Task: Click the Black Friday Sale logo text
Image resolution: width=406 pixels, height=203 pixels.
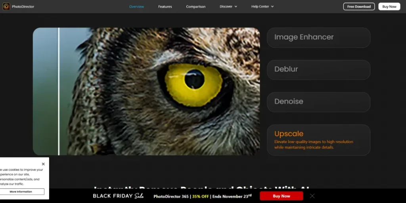Action: pyautogui.click(x=118, y=196)
